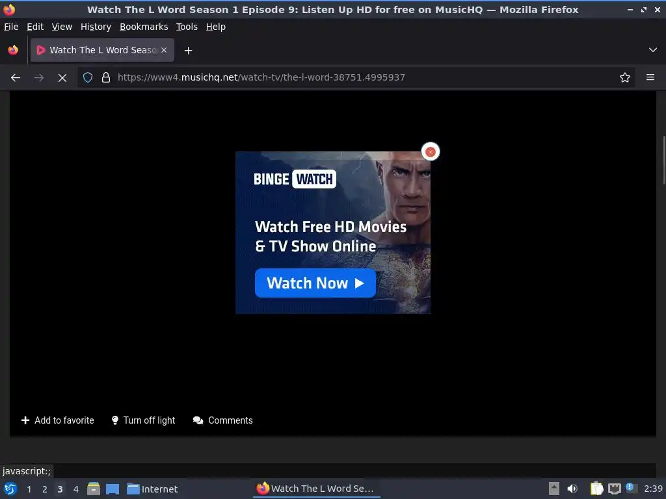The height and width of the screenshot is (499, 666).
Task: Open the desktop start menu icon
Action: [x=10, y=489]
